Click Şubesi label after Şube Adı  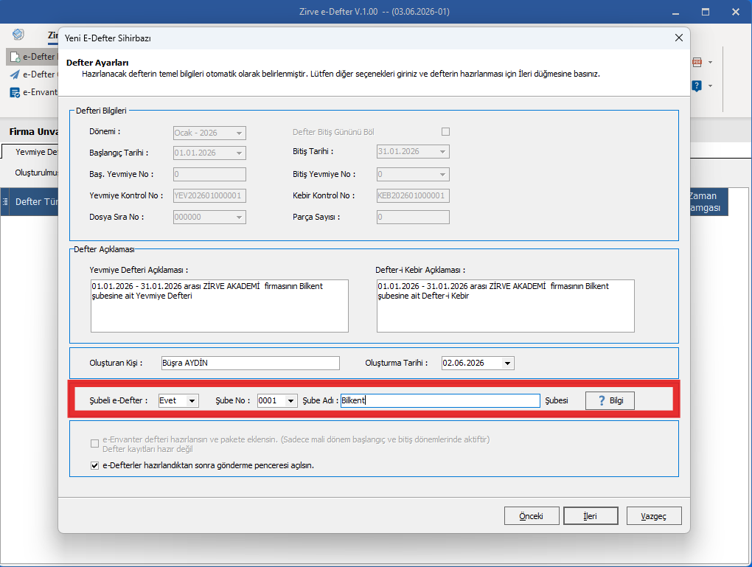click(x=557, y=400)
